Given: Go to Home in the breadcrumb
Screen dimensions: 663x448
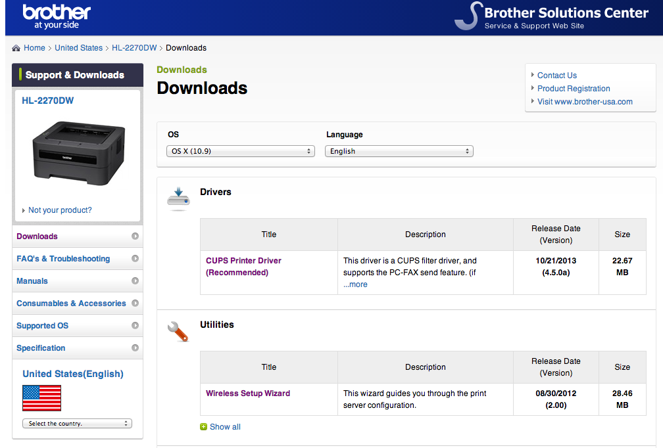Looking at the screenshot, I should 34,48.
